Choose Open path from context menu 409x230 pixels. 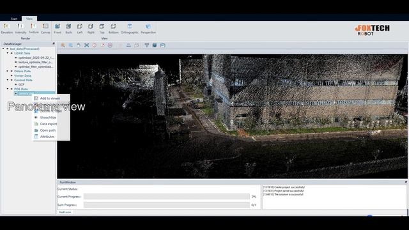click(x=51, y=130)
